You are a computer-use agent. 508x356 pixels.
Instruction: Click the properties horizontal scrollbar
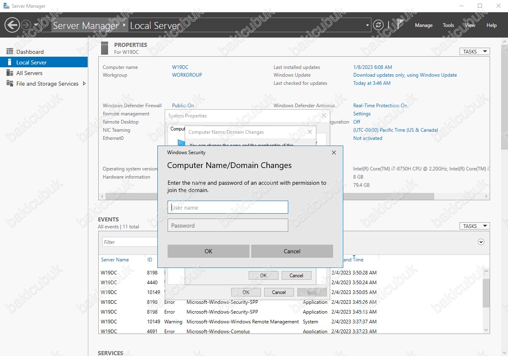tap(387, 197)
